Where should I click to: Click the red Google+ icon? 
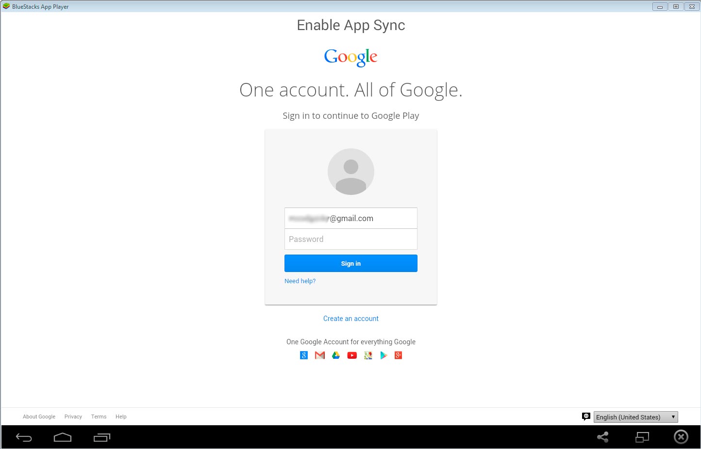coord(399,355)
